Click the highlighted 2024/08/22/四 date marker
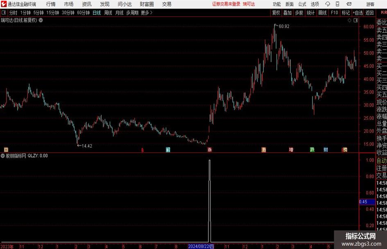Viewport: 387px width, 249px height. tap(201, 246)
